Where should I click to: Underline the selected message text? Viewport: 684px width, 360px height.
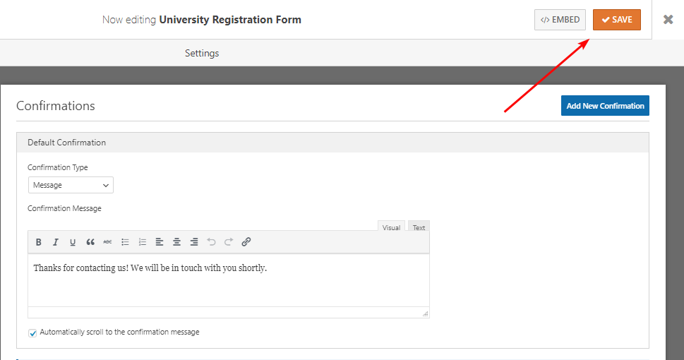(x=73, y=242)
